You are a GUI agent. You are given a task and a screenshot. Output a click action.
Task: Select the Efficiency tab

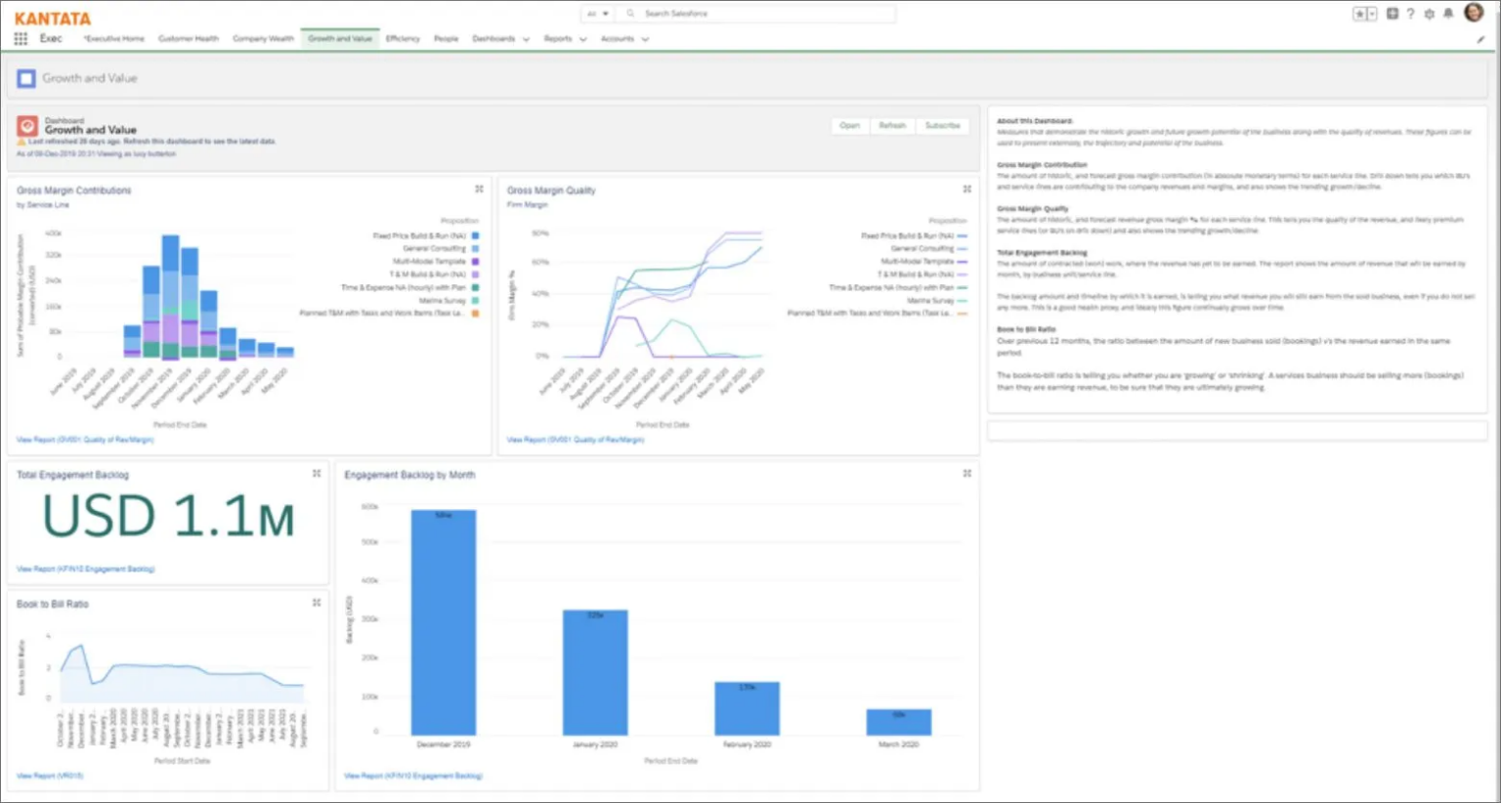403,38
